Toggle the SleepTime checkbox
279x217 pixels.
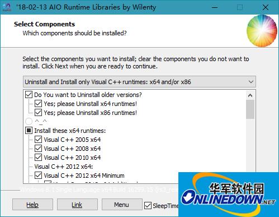[148, 206]
